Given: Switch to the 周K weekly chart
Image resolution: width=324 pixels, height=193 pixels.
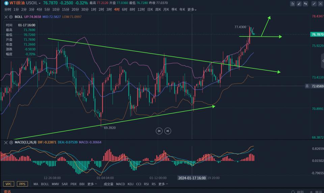Looking at the screenshot, I should (x=158, y=9).
